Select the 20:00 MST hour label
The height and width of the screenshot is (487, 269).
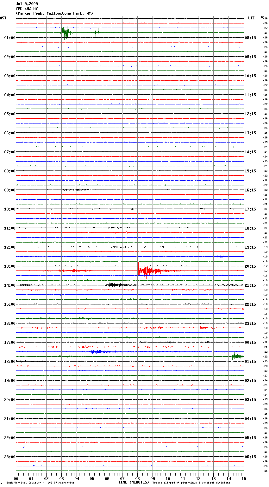tap(9, 400)
